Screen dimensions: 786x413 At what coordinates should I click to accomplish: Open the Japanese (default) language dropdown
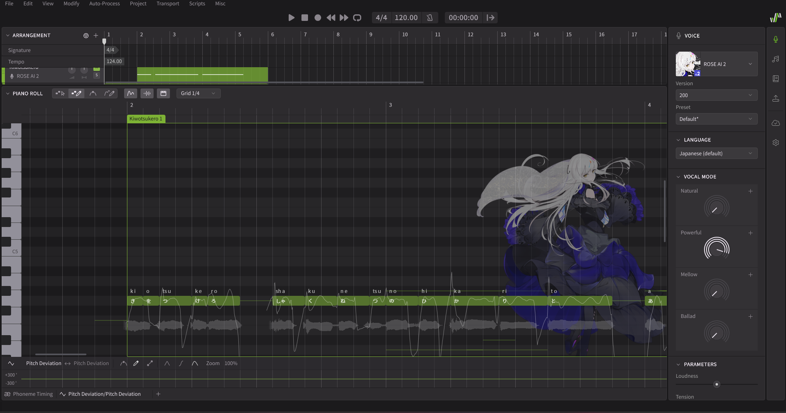tap(716, 153)
